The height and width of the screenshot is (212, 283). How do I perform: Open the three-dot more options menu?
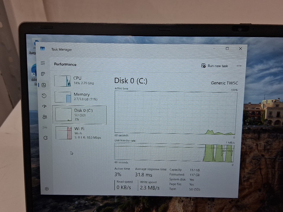(239, 66)
